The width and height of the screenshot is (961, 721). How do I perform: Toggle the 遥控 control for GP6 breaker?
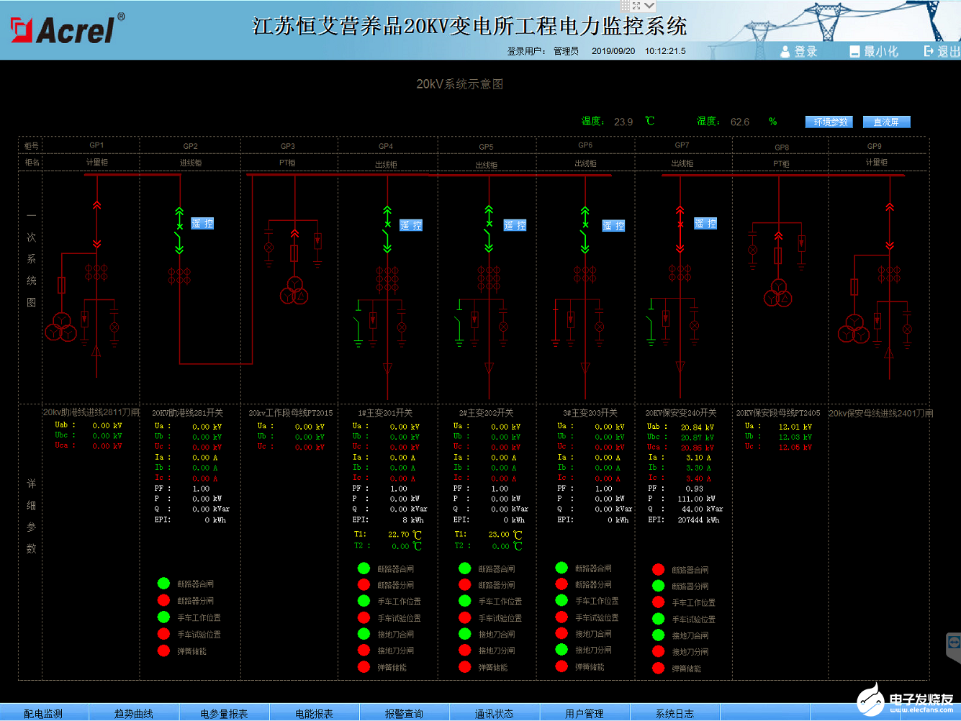coord(613,226)
